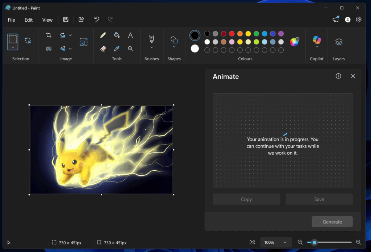
Task: Open the View menu
Action: pyautogui.click(x=47, y=20)
